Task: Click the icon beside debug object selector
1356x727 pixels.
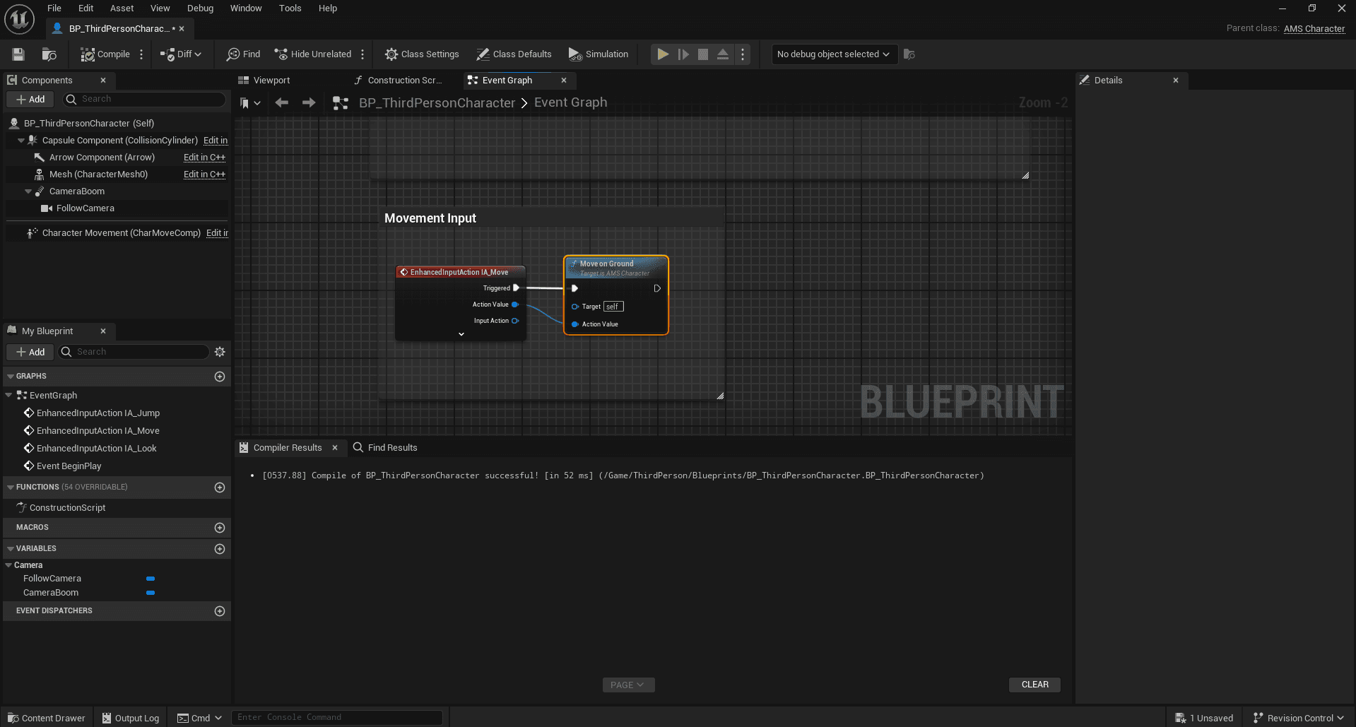Action: click(x=909, y=54)
